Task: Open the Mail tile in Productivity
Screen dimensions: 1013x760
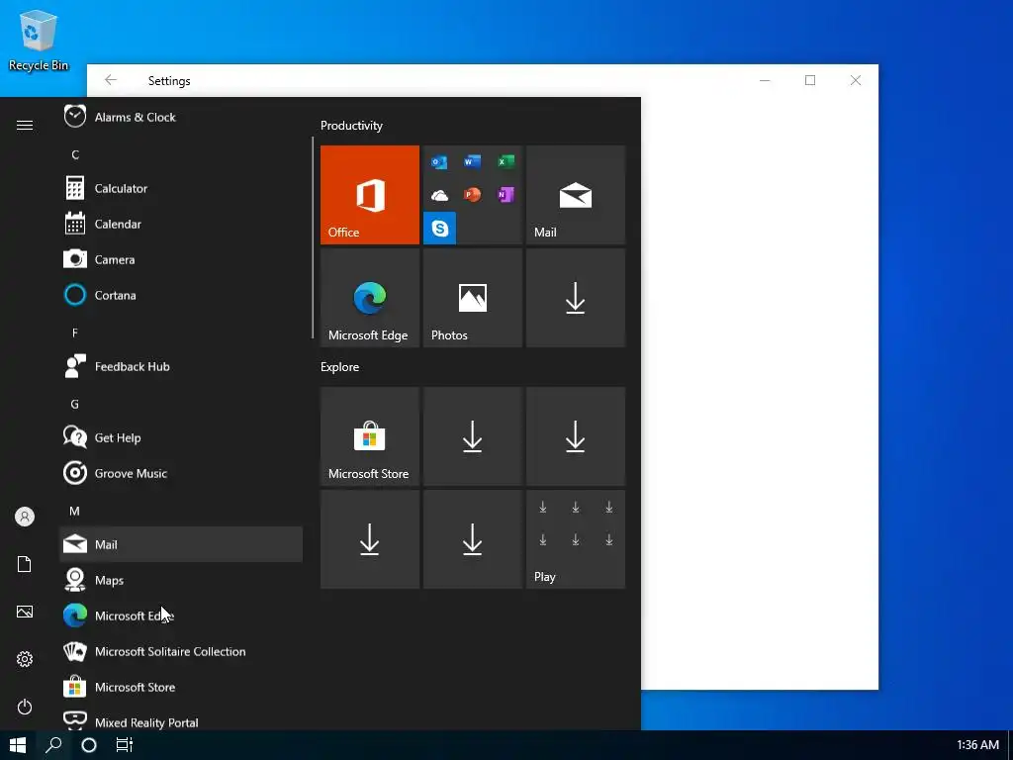Action: tap(576, 195)
